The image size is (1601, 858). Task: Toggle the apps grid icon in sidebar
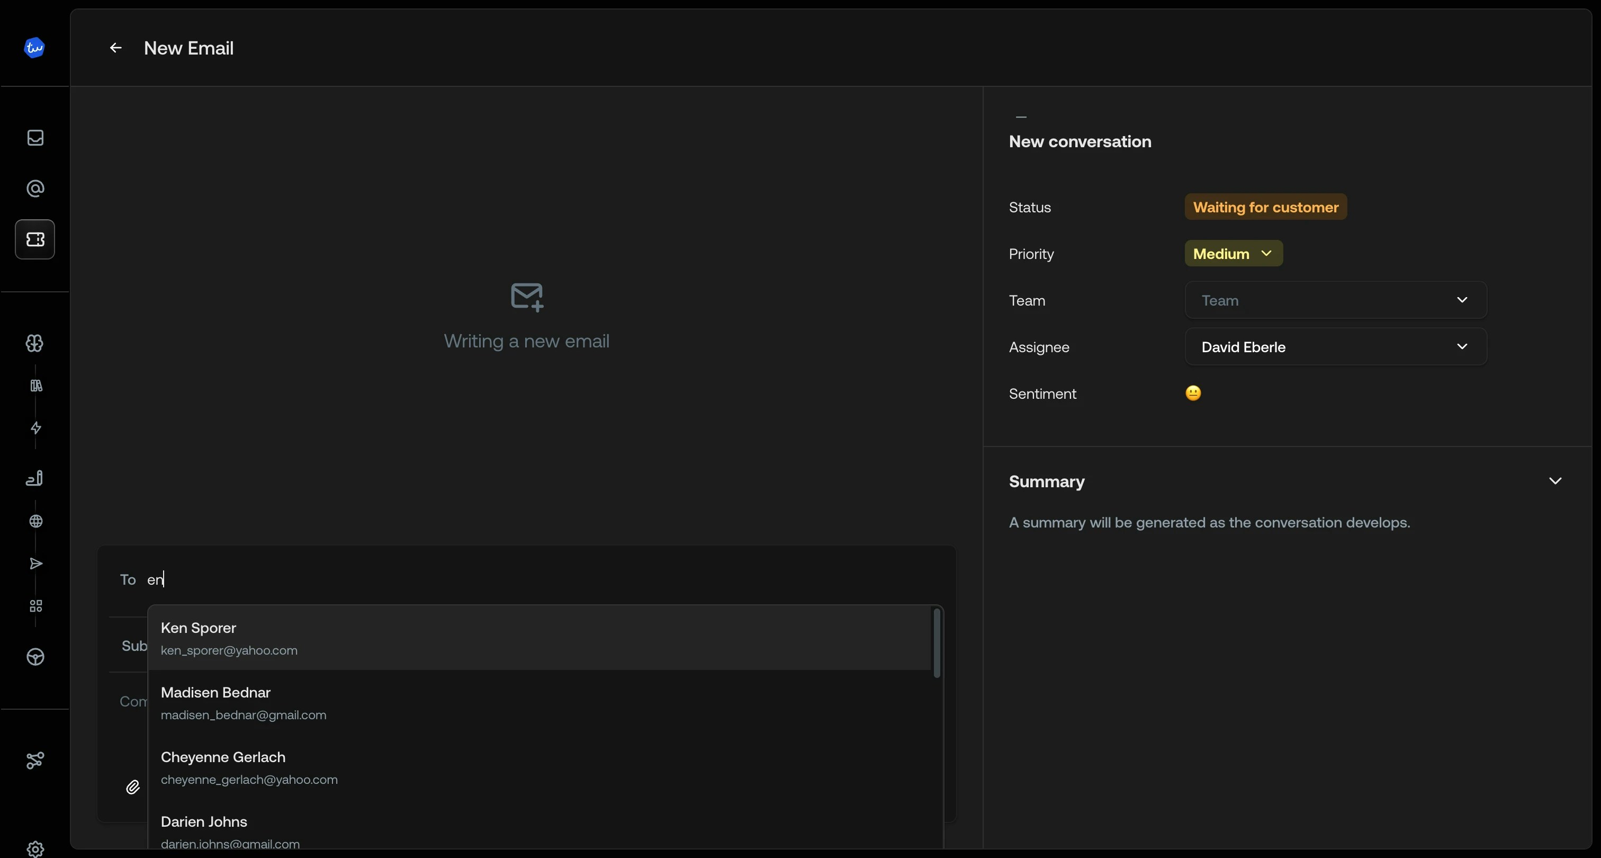coord(35,606)
